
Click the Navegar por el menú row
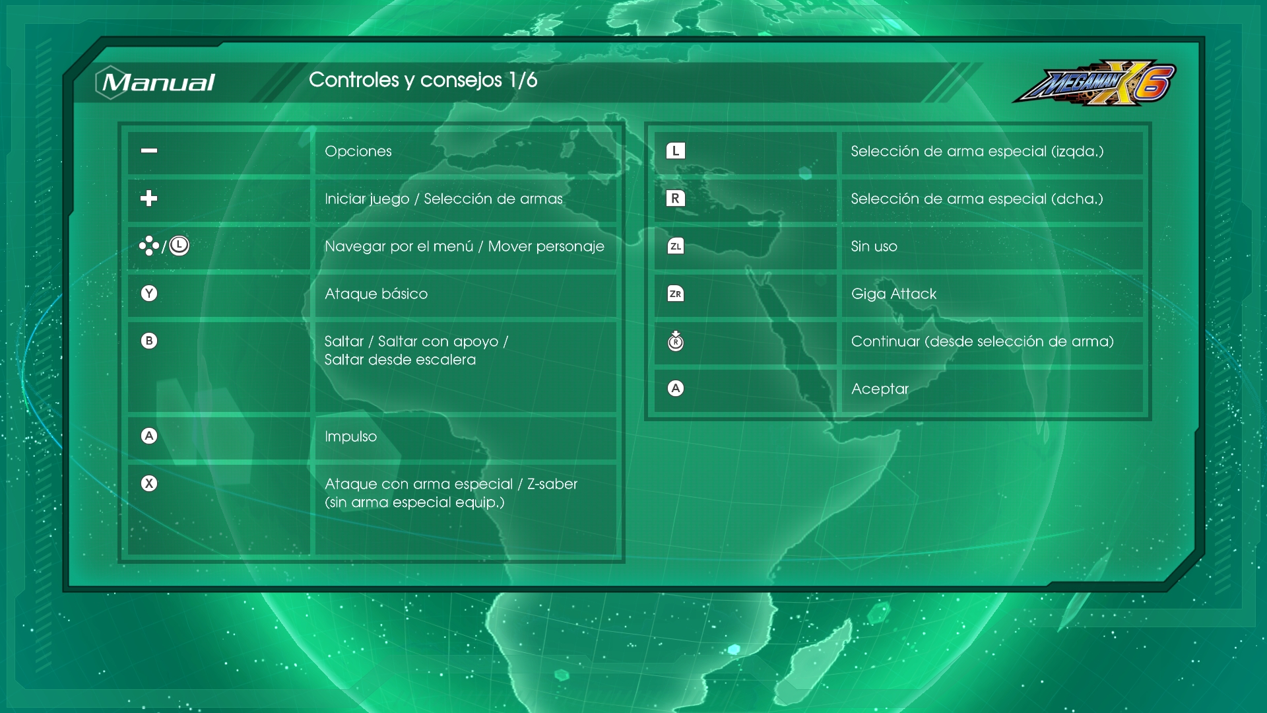tap(464, 246)
